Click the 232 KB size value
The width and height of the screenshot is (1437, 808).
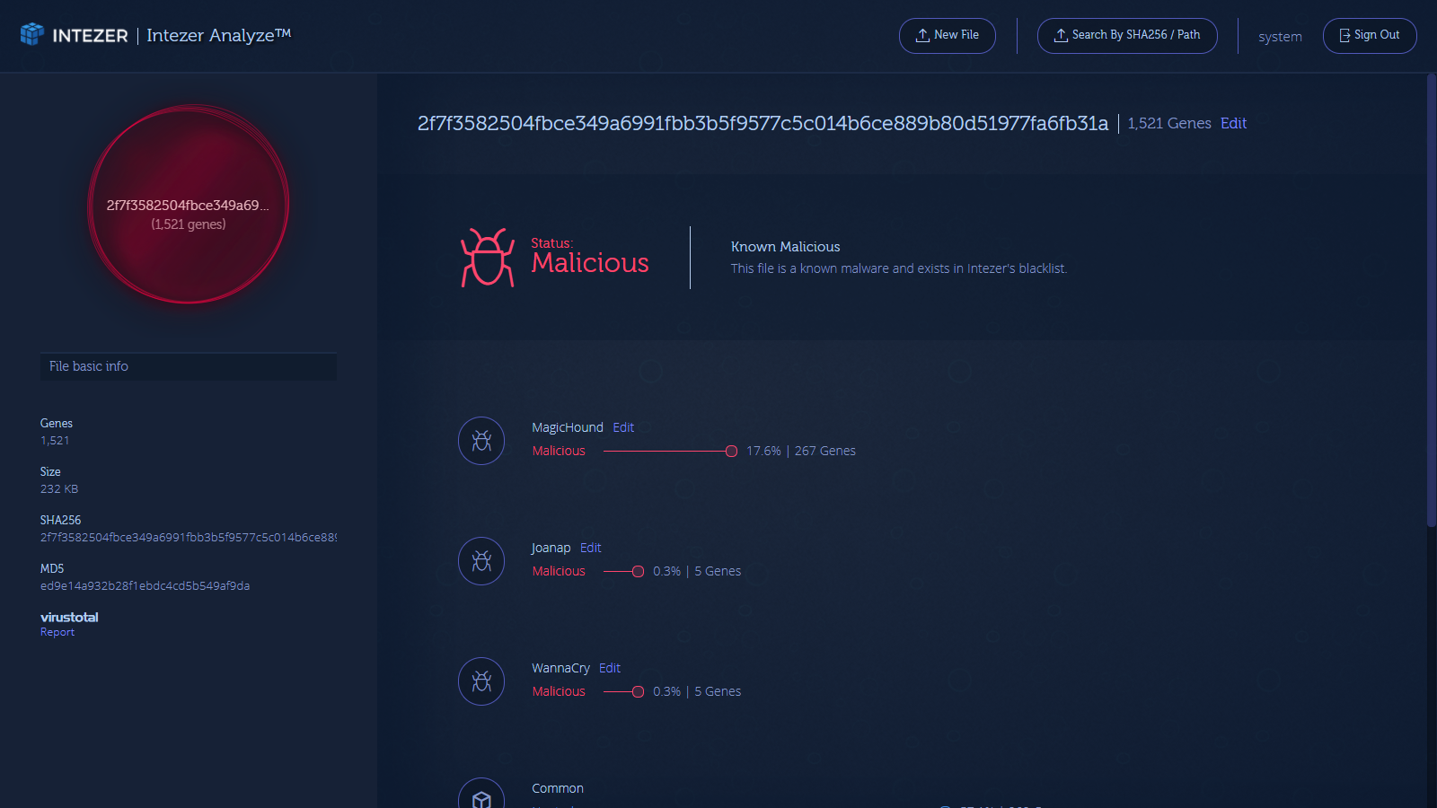(x=59, y=488)
